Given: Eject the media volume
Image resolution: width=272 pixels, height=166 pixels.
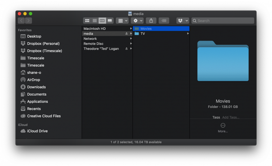Looking at the screenshot, I should tap(126, 34).
